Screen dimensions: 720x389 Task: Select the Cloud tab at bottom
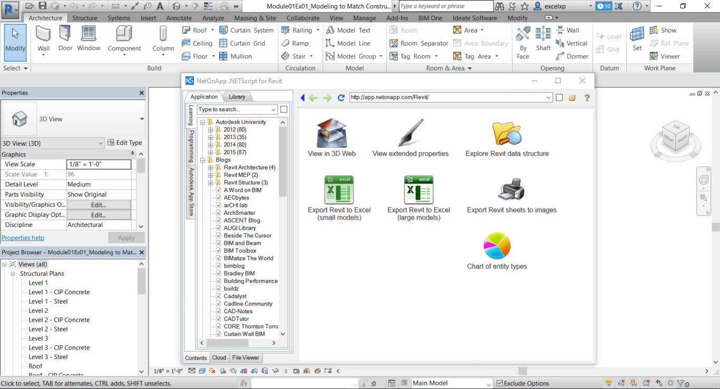(219, 358)
